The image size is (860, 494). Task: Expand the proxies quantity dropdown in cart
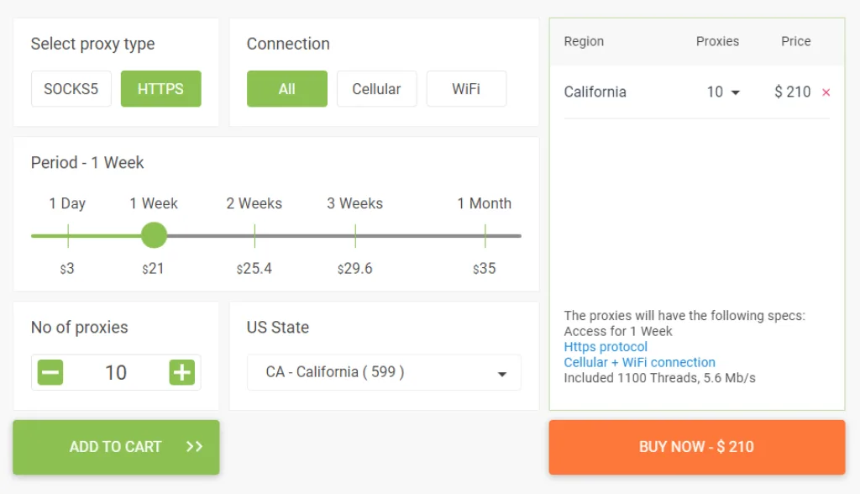point(723,92)
